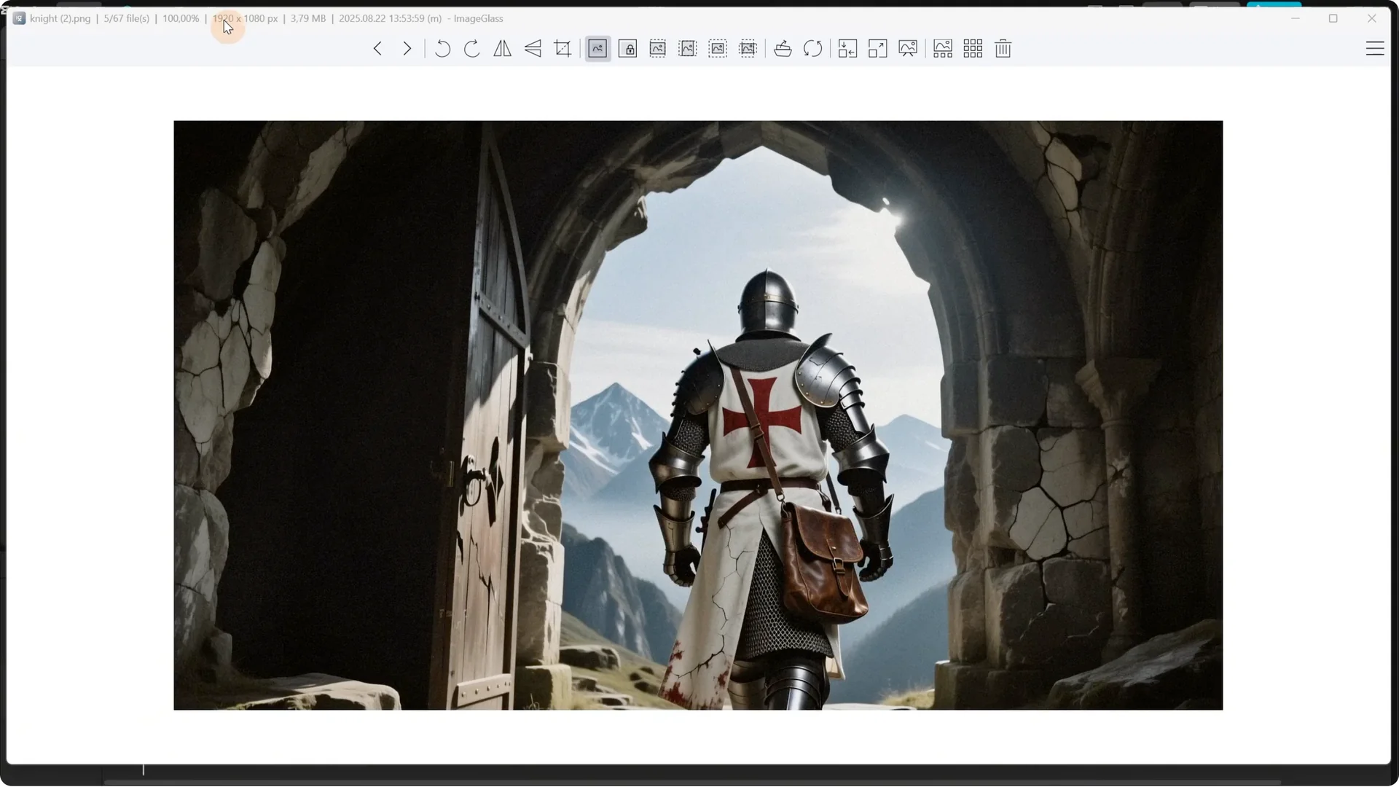Navigate to the next image
Viewport: 1399px width, 787px height.
click(x=407, y=48)
